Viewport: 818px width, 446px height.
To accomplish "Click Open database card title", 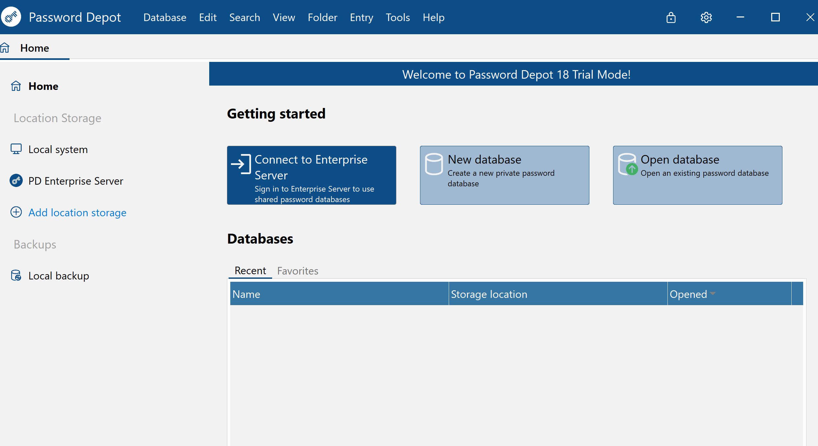I will pos(680,159).
